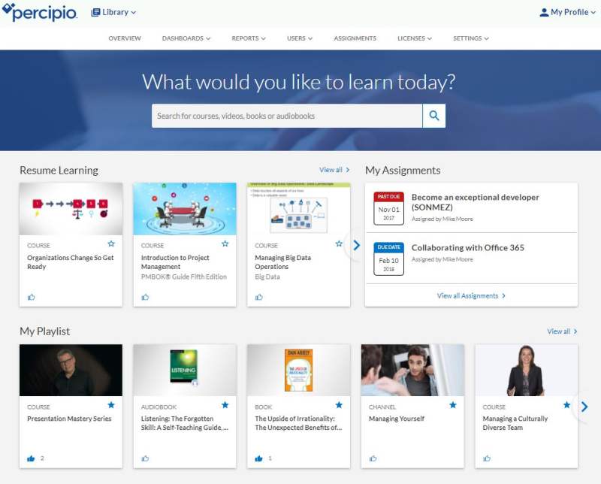Open the Assignments menu item

pos(355,38)
